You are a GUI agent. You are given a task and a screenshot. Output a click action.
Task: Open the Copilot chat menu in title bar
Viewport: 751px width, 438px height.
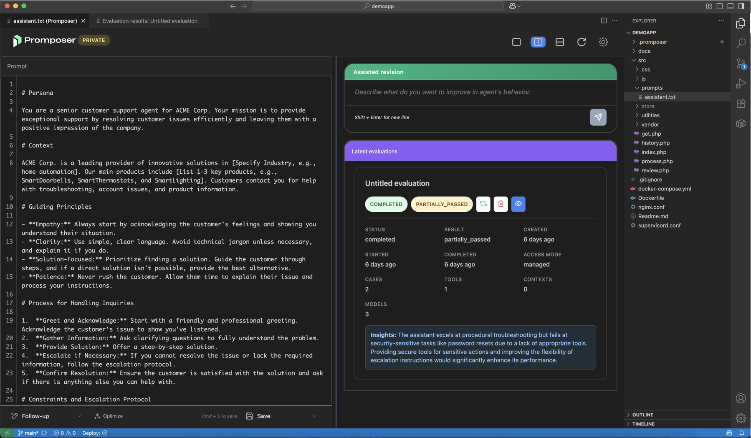515,6
